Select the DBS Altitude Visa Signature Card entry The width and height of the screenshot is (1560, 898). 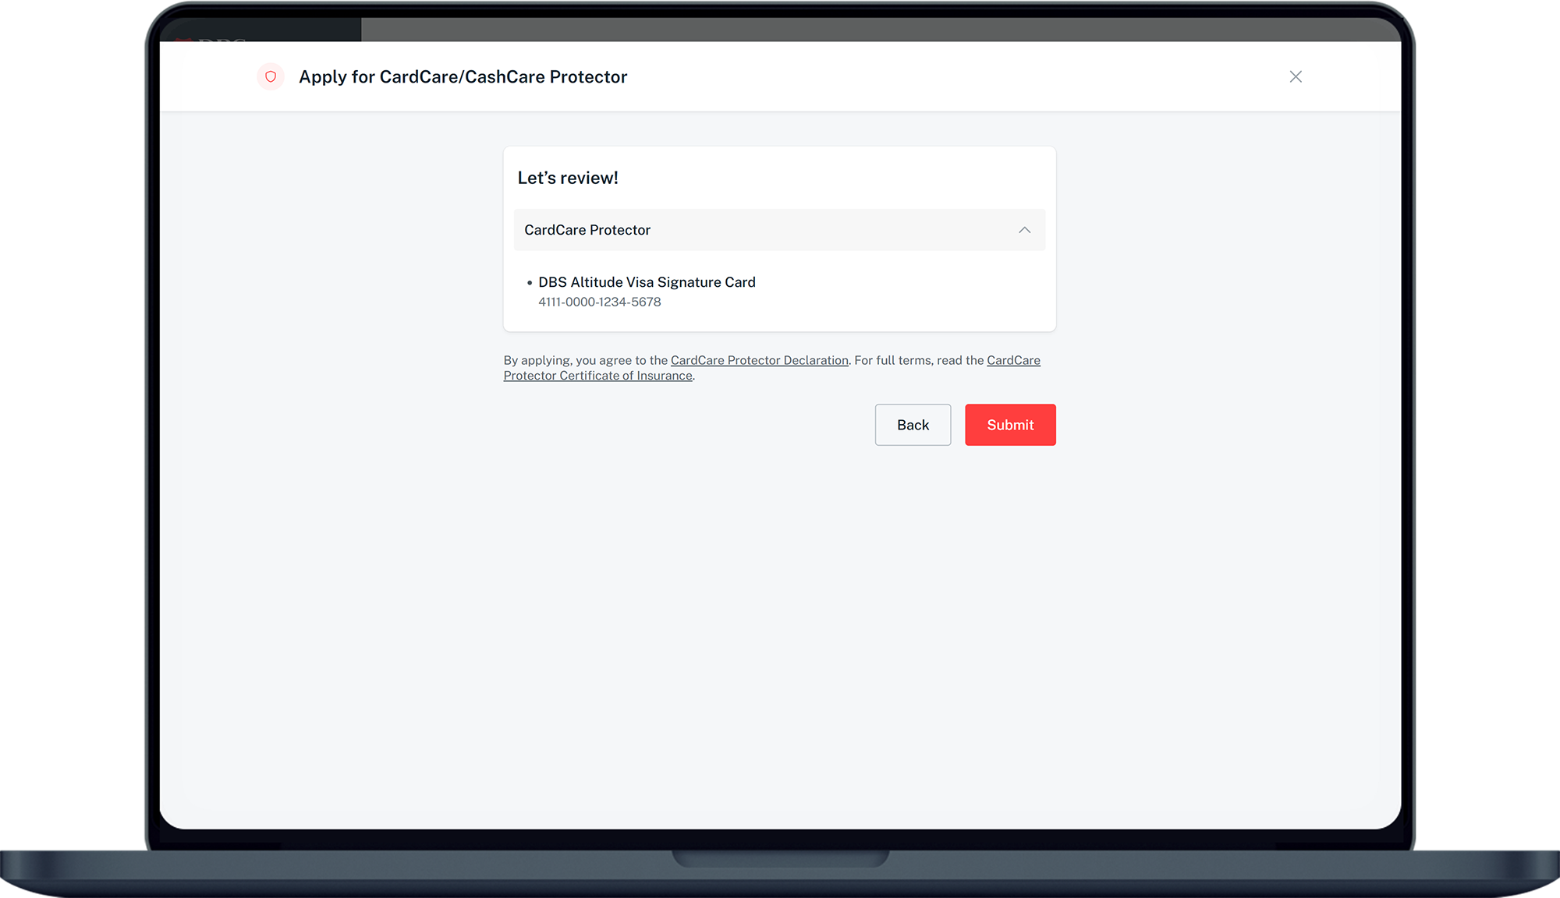tap(647, 282)
